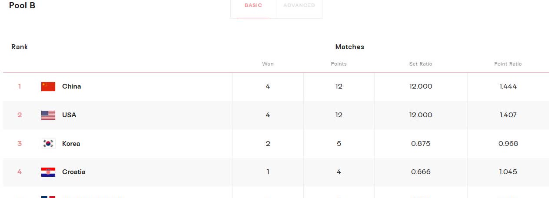Click the USA flag icon

pos(48,115)
